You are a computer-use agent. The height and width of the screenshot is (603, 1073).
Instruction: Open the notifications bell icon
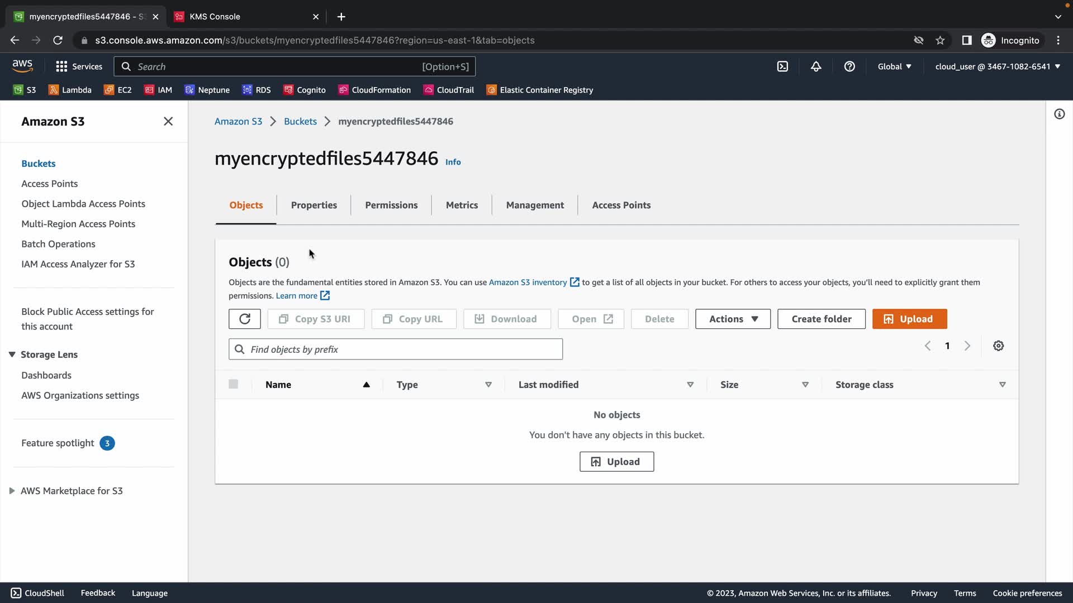click(x=816, y=66)
